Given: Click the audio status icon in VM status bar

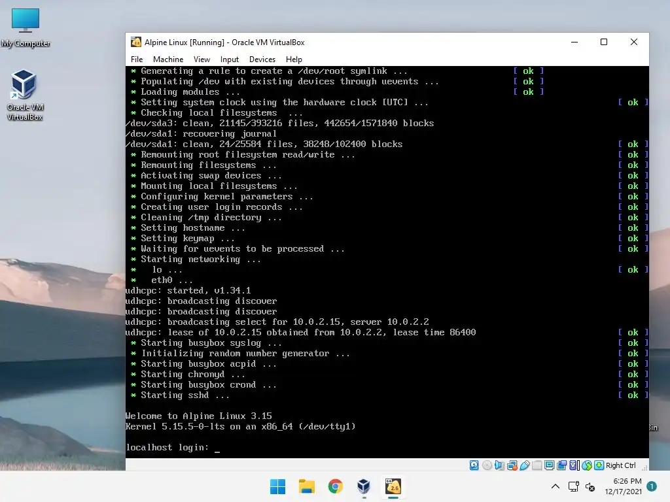Looking at the screenshot, I should 500,465.
